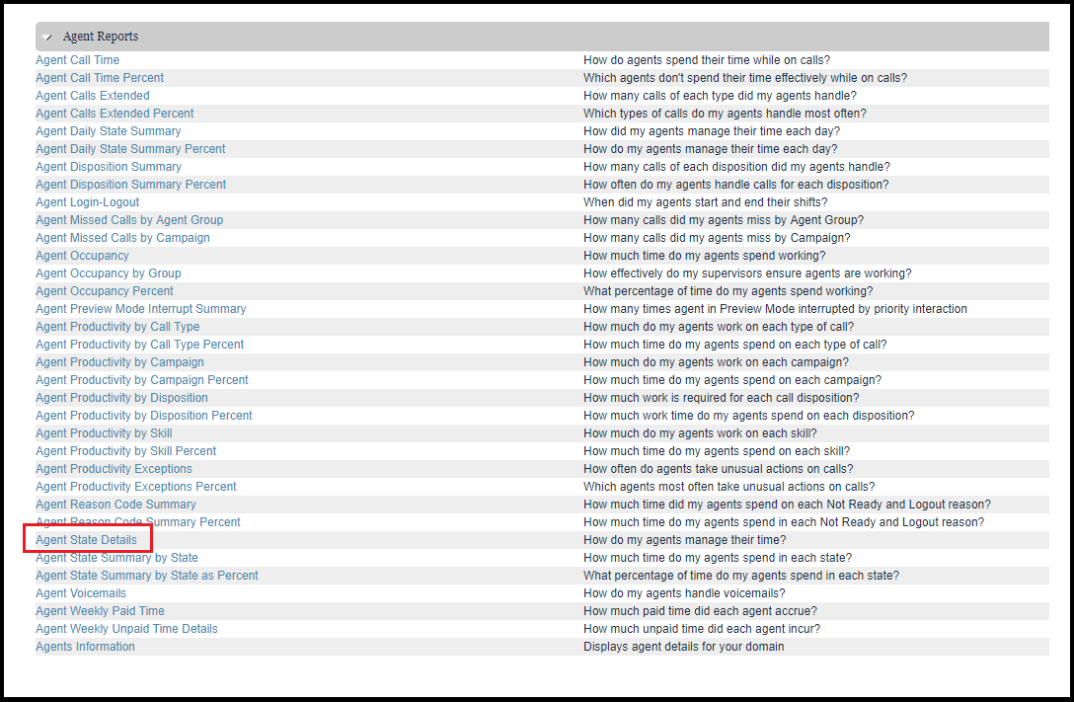The image size is (1074, 702).
Task: Click the Agent Disposition Summary link
Action: pyautogui.click(x=109, y=167)
